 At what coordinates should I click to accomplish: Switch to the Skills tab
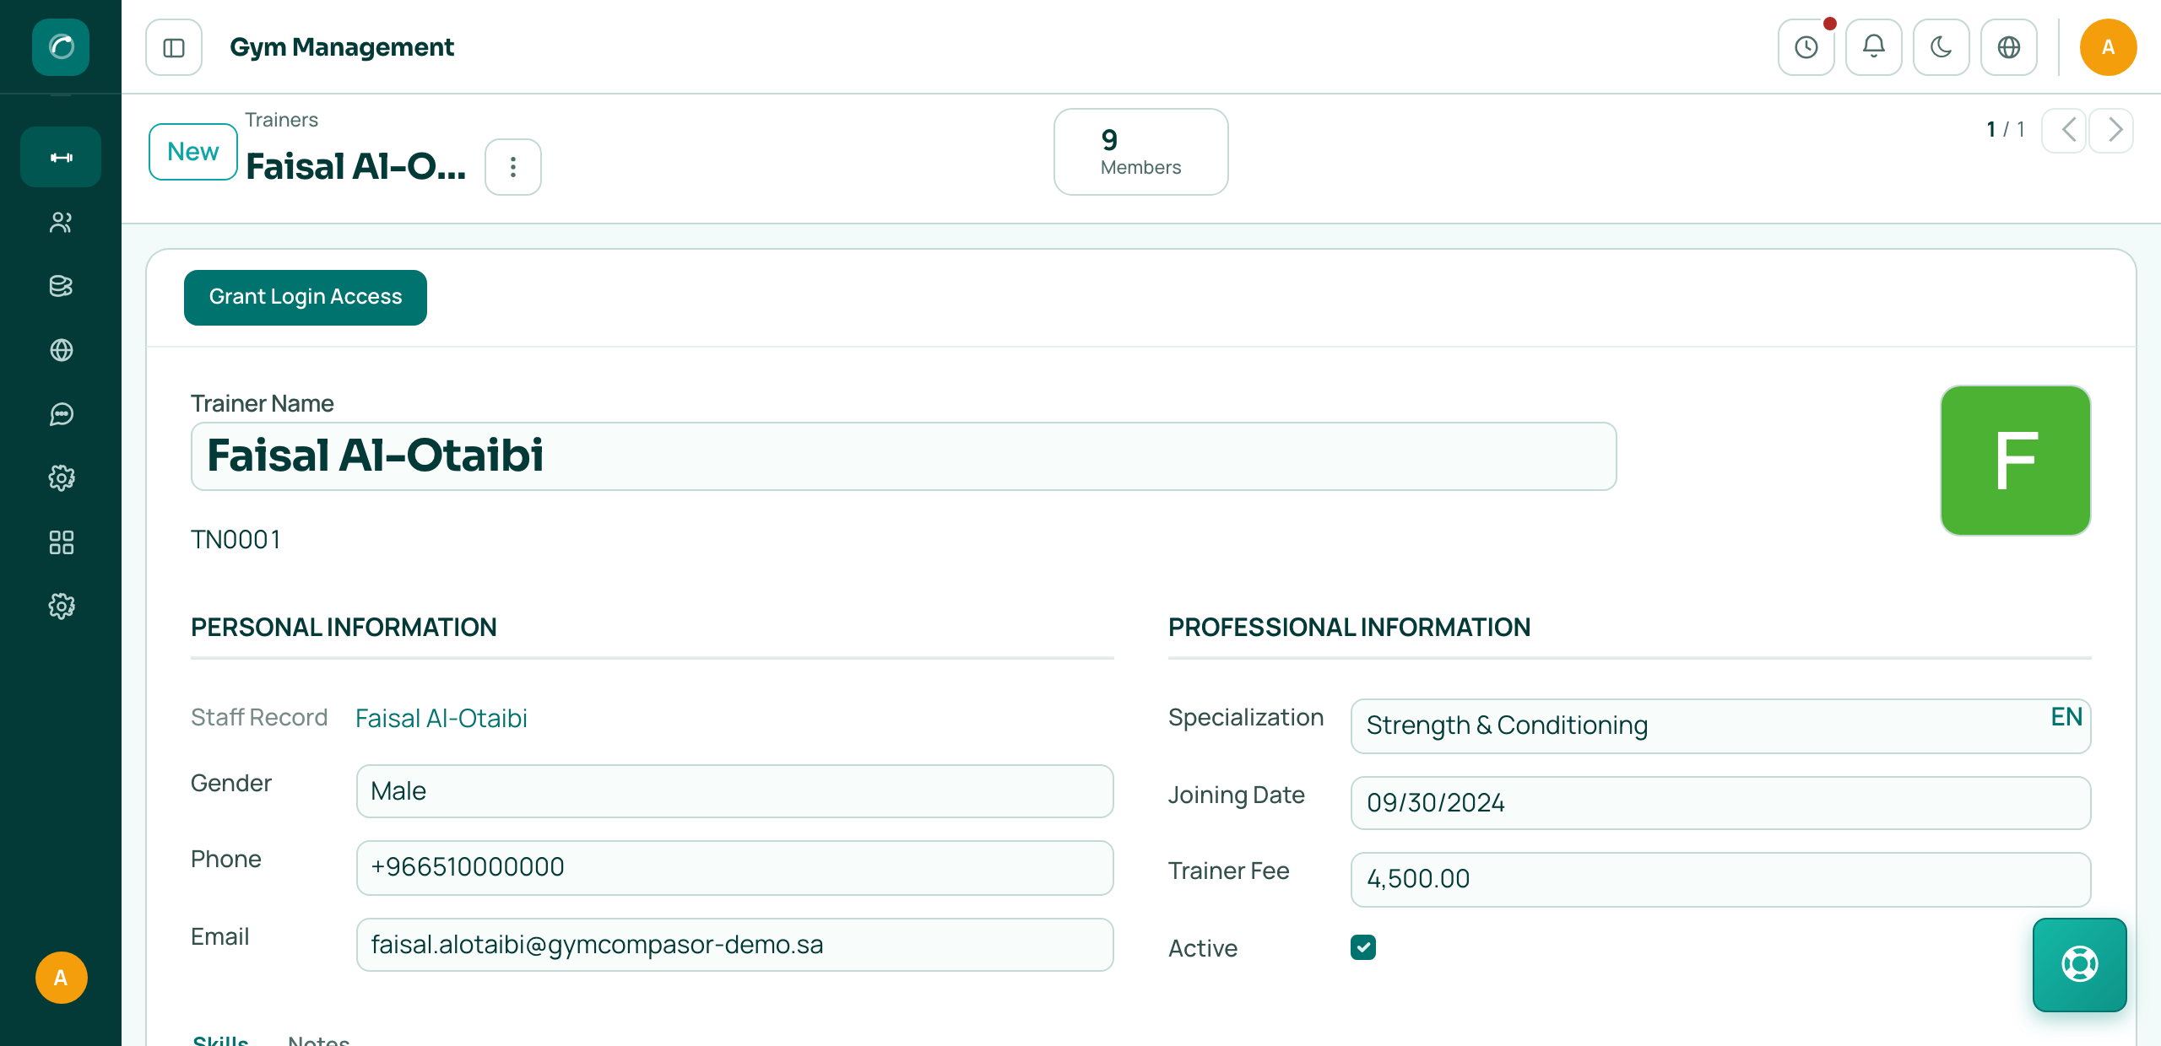pyautogui.click(x=220, y=1039)
